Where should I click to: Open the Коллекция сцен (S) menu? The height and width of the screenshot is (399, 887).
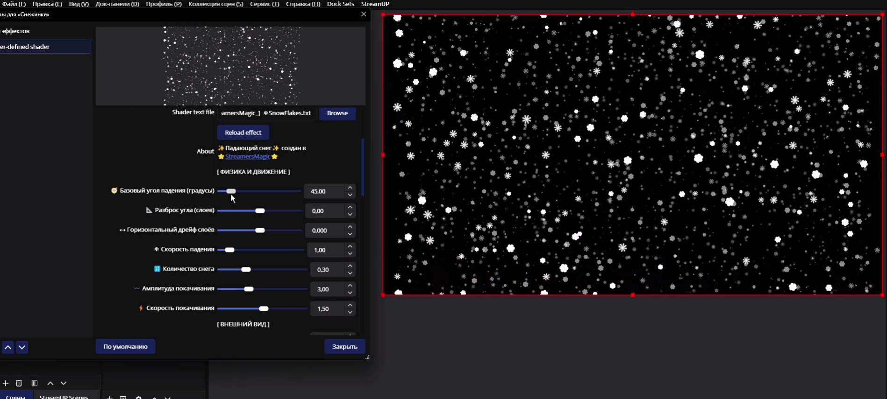click(216, 4)
